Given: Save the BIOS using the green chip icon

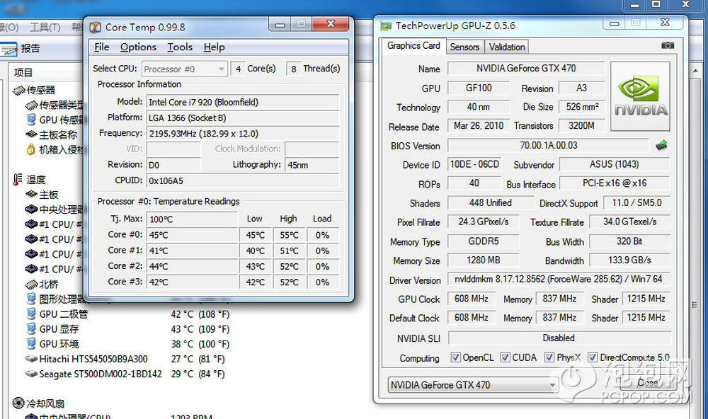Looking at the screenshot, I should 661,145.
